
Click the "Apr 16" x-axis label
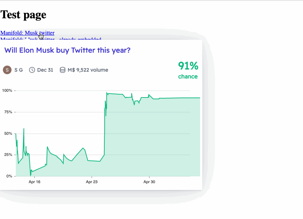[x=34, y=182]
